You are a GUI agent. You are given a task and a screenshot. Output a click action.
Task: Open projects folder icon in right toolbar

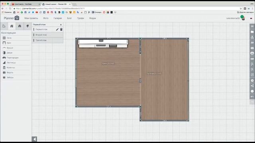tap(252, 32)
